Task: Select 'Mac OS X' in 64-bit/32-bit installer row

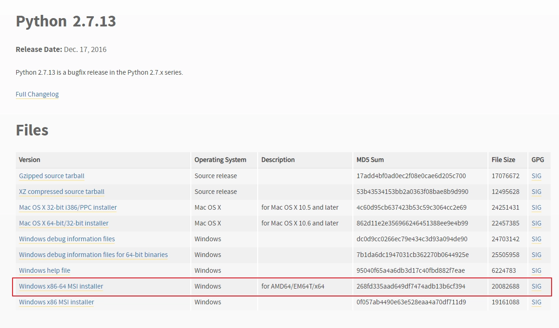Action: pyautogui.click(x=208, y=223)
